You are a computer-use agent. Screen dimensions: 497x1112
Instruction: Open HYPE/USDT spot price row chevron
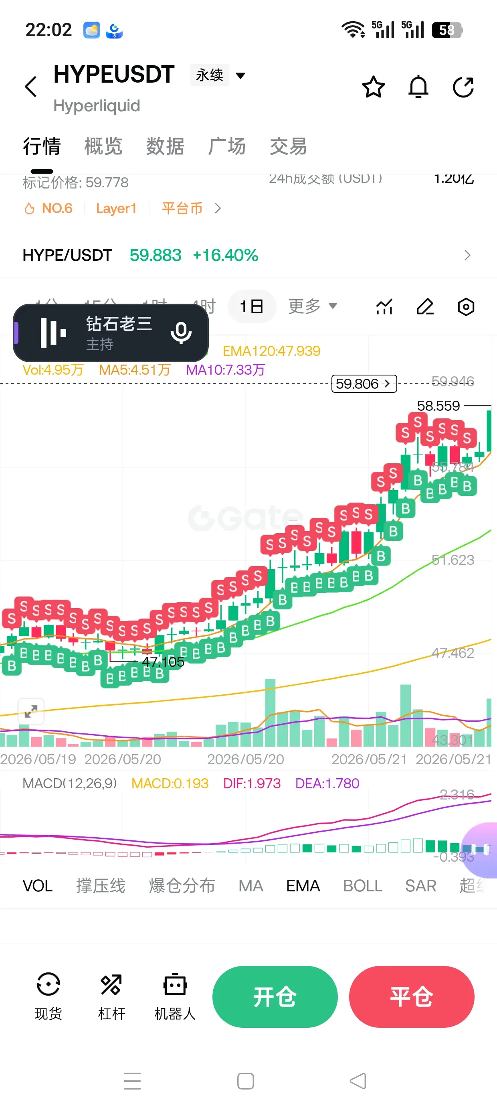[x=467, y=255]
